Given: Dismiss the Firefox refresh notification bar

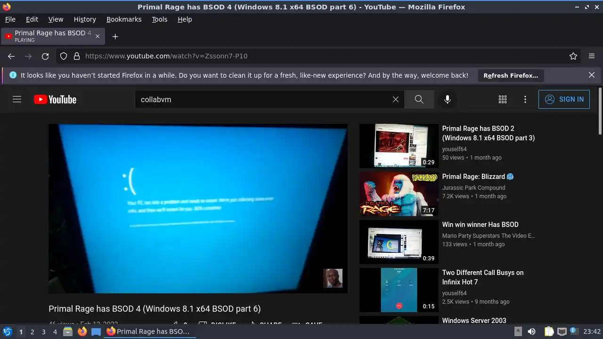Looking at the screenshot, I should point(592,75).
